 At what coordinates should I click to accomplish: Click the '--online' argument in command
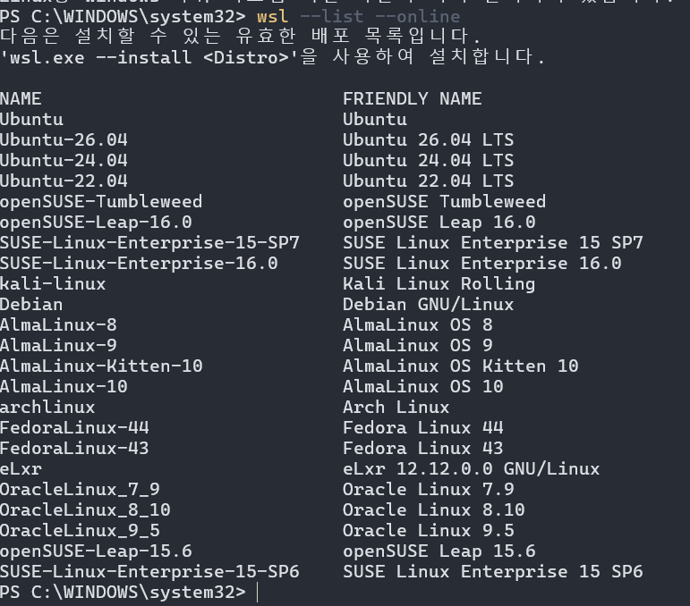(x=417, y=17)
